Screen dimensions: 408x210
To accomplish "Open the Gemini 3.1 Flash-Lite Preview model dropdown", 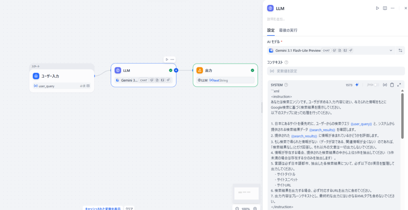I will tap(330, 51).
